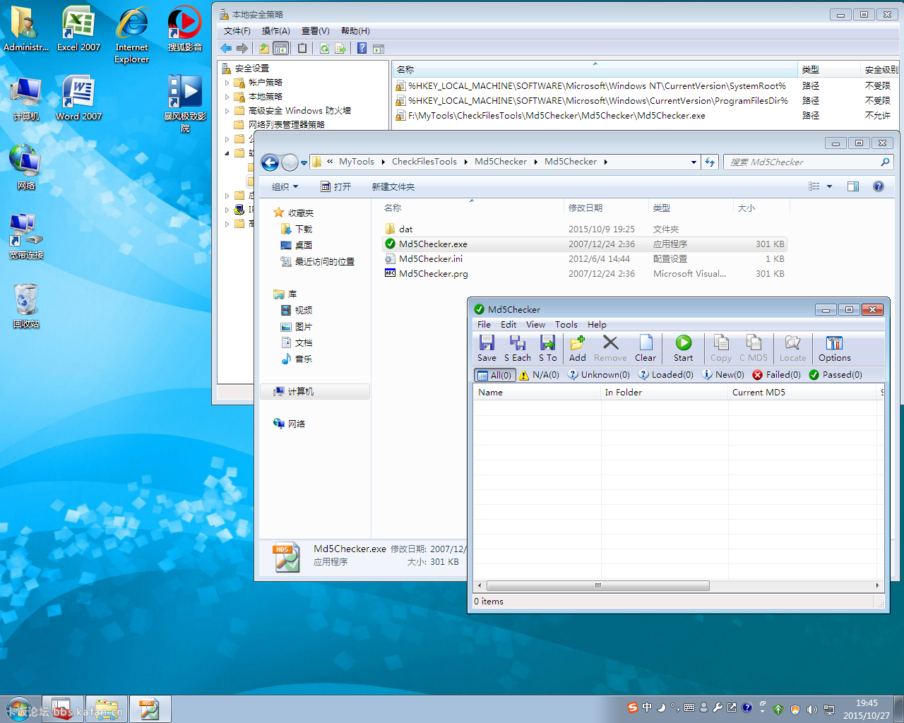
Task: Open 查看(V) menu in security policy window
Action: (315, 31)
